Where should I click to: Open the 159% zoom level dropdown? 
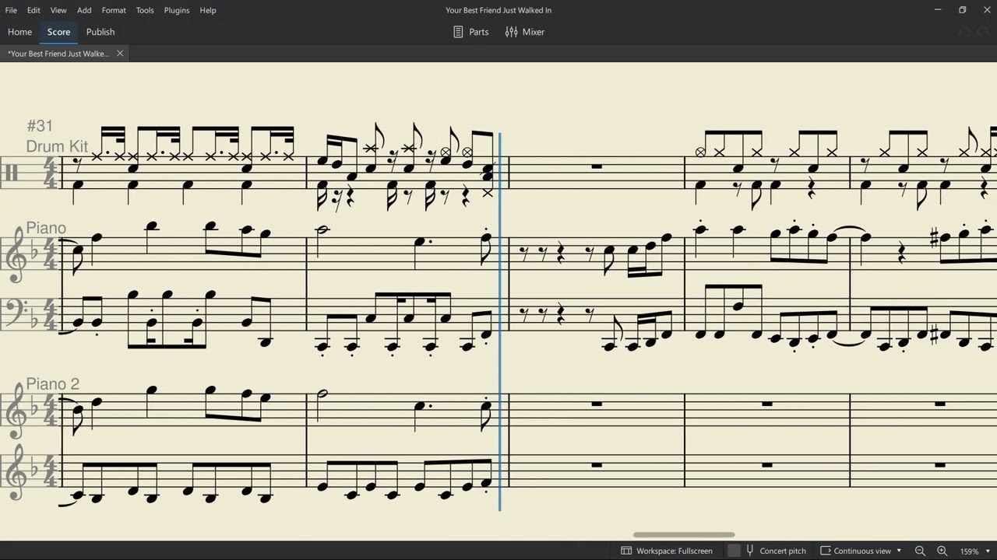tap(975, 551)
